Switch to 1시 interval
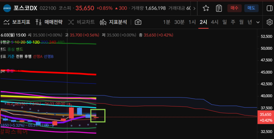Viewport: 274px width, 139px height. coord(192,22)
